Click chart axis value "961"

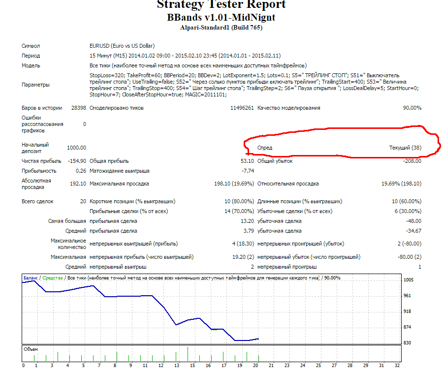click(408, 296)
